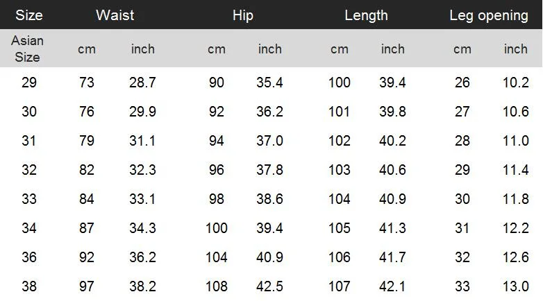This screenshot has height=301, width=543.
Task: Click the cm subheader under Waist
Action: pos(87,49)
